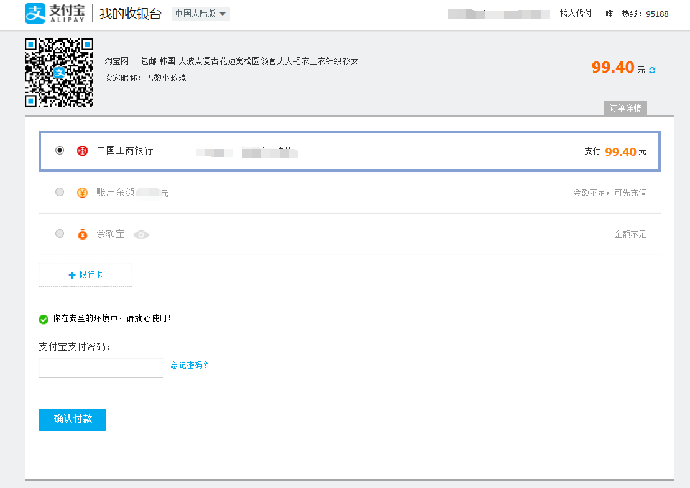Select the 账户余额 radio button
This screenshot has height=488, width=690.
click(60, 192)
